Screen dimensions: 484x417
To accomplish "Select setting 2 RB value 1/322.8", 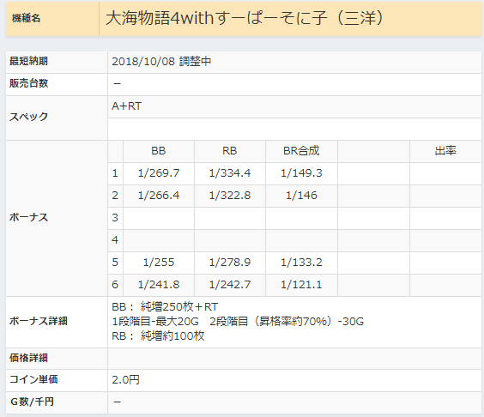I will pos(230,196).
